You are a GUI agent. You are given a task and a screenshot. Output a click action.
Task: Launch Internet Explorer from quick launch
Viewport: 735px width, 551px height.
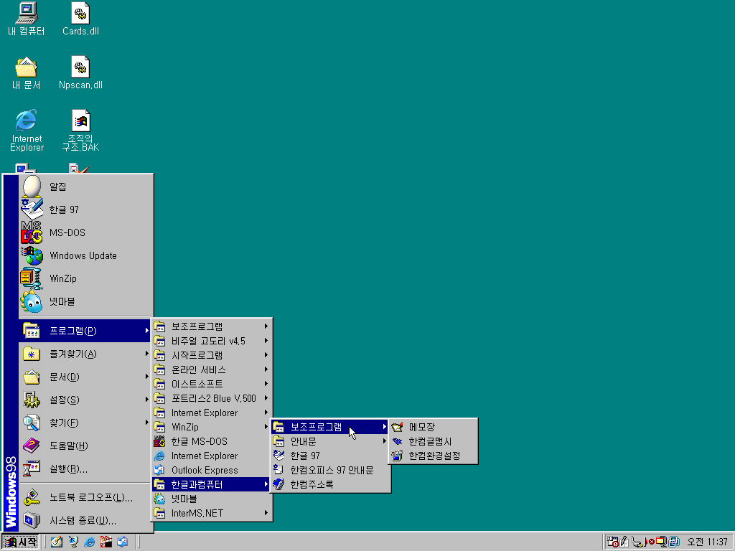(90, 542)
